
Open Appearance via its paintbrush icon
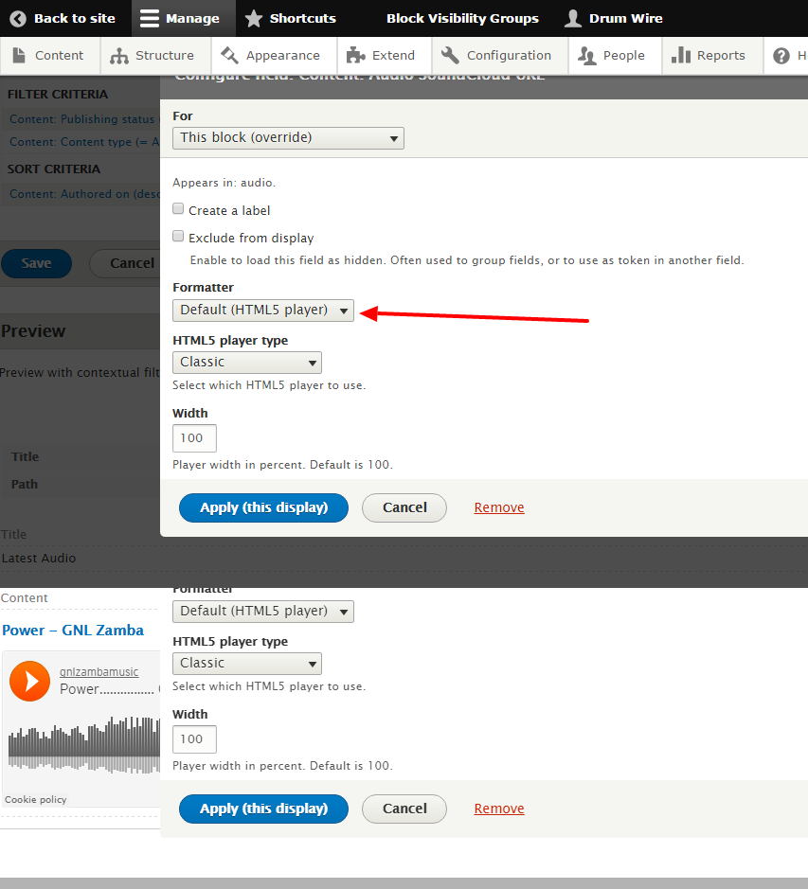(x=227, y=55)
